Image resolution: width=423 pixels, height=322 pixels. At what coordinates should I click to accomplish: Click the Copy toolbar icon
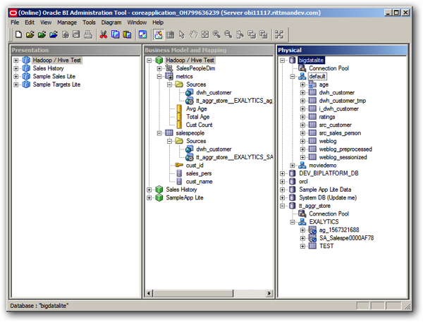[116, 35]
